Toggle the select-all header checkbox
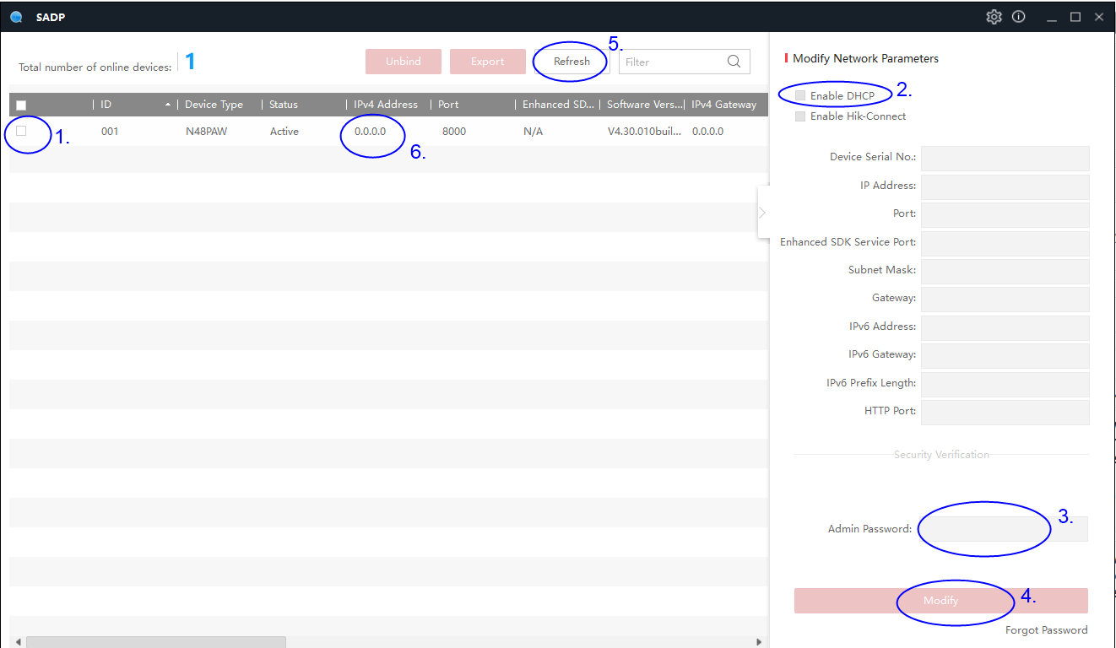Viewport: 1116px width, 648px height. tap(22, 105)
